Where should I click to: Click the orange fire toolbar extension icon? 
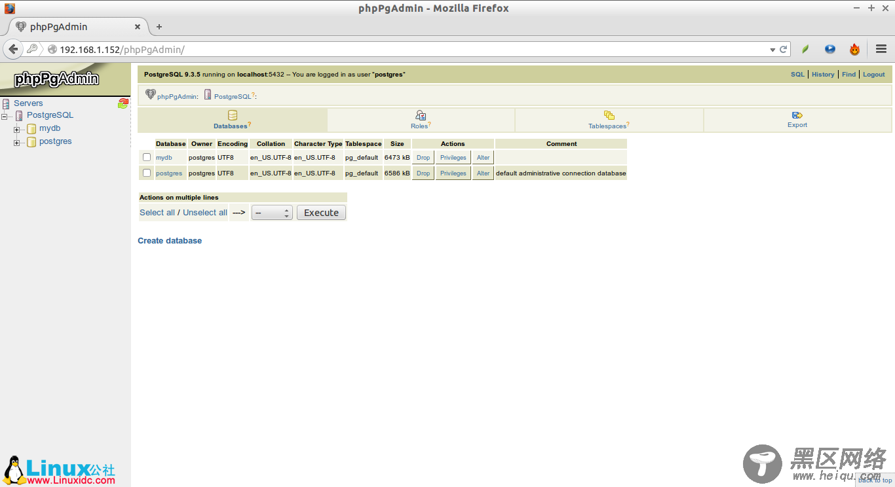[x=854, y=49]
